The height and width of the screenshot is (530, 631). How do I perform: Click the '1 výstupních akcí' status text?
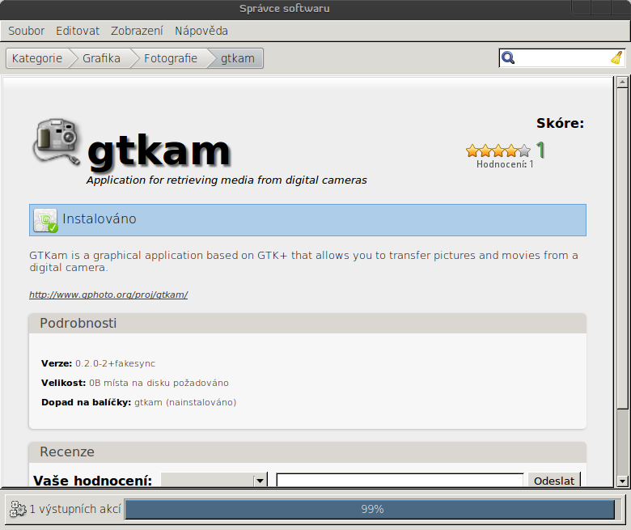click(75, 509)
